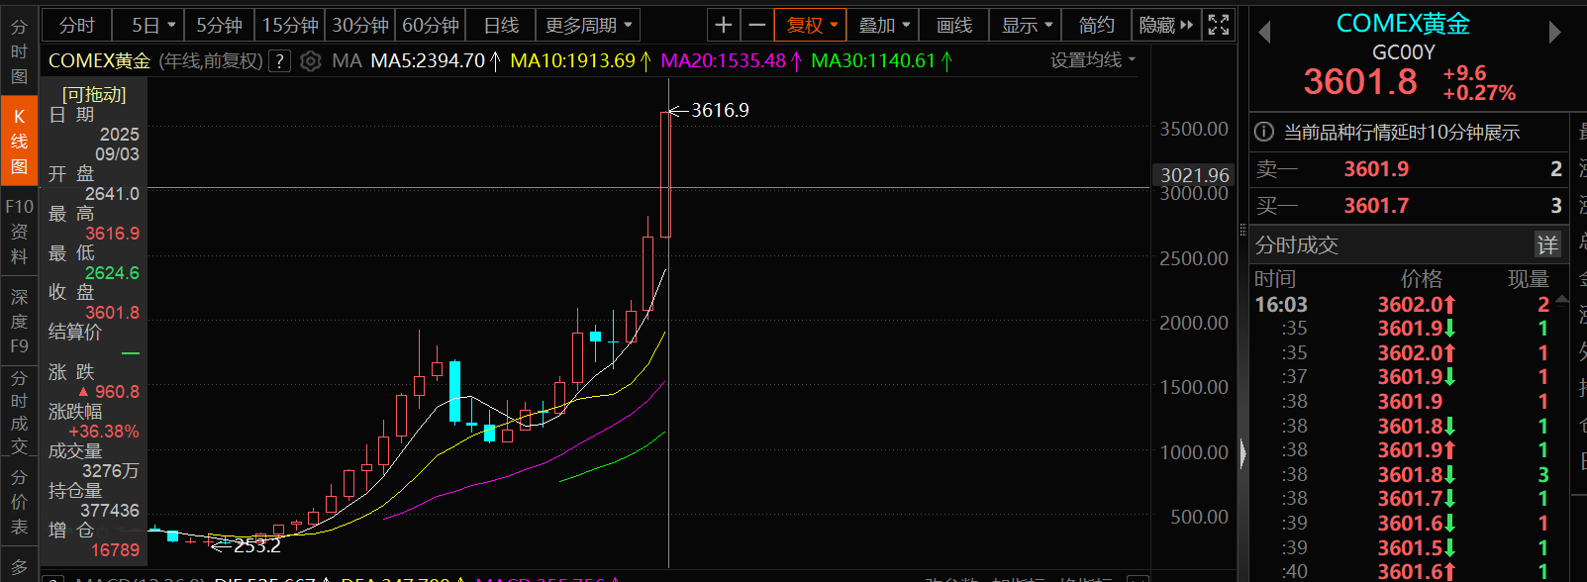
Task: Click the small scroll-up triangle beside 现量
Action: [x=1562, y=298]
